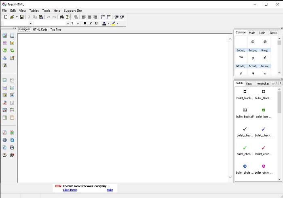The height and width of the screenshot is (198, 283).
Task: Click the first arrow-and-lines indent icon
Action: 116,17
